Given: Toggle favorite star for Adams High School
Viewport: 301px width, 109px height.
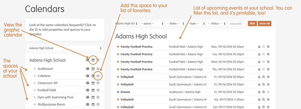Looking at the screenshot, I should [x=98, y=60].
